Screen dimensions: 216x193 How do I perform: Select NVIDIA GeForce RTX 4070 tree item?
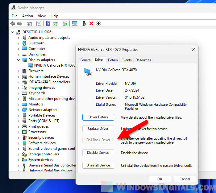(x=55, y=65)
